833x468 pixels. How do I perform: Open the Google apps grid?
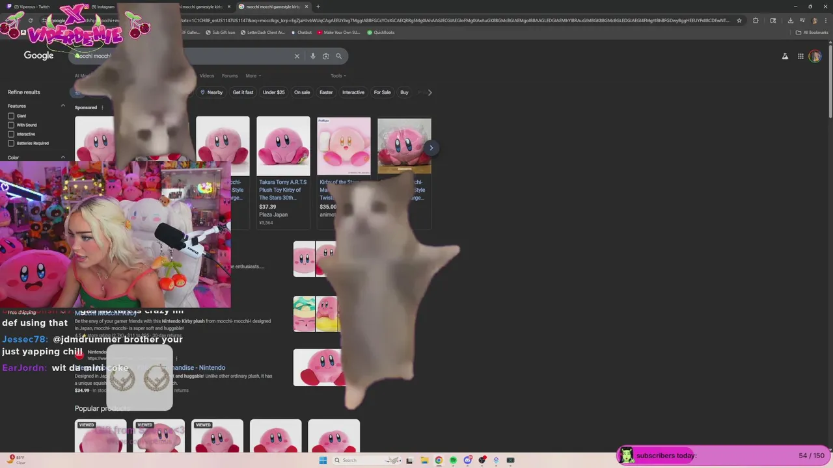point(800,57)
